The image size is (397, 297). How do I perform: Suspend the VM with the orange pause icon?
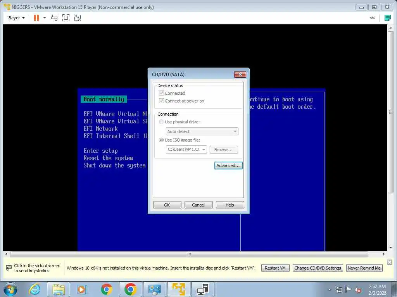pyautogui.click(x=36, y=18)
